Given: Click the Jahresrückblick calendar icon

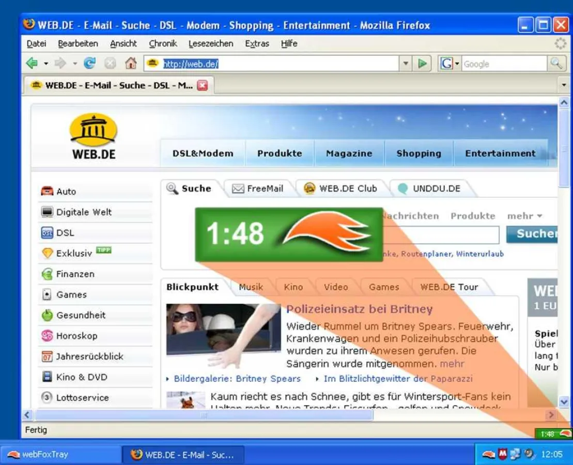Looking at the screenshot, I should pos(47,357).
